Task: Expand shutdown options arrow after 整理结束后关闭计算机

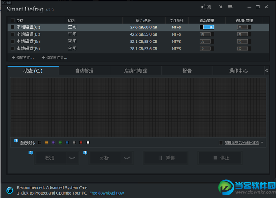Action: (262, 142)
